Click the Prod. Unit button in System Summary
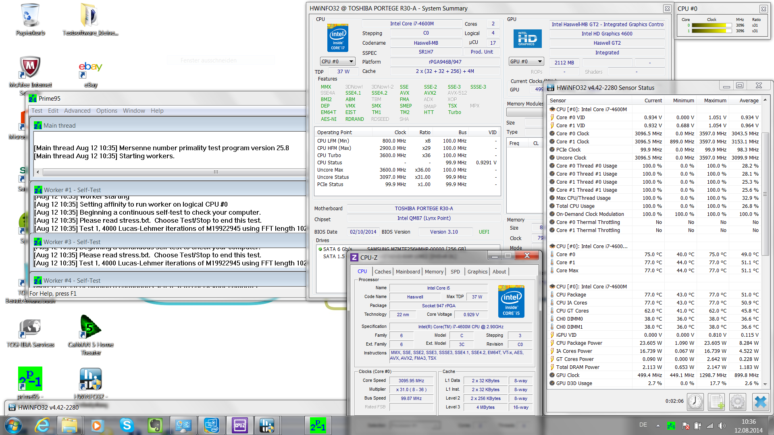774x435 pixels. click(482, 52)
